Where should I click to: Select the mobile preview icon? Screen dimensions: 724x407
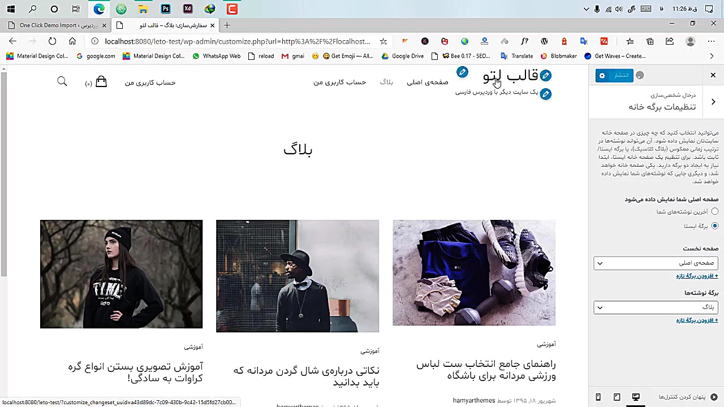(x=598, y=397)
